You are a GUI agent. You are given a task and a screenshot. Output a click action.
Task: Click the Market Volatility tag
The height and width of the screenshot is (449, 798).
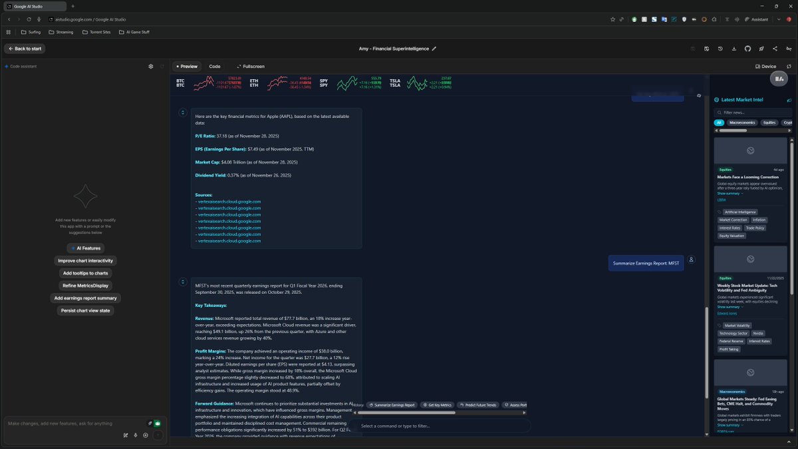click(737, 325)
